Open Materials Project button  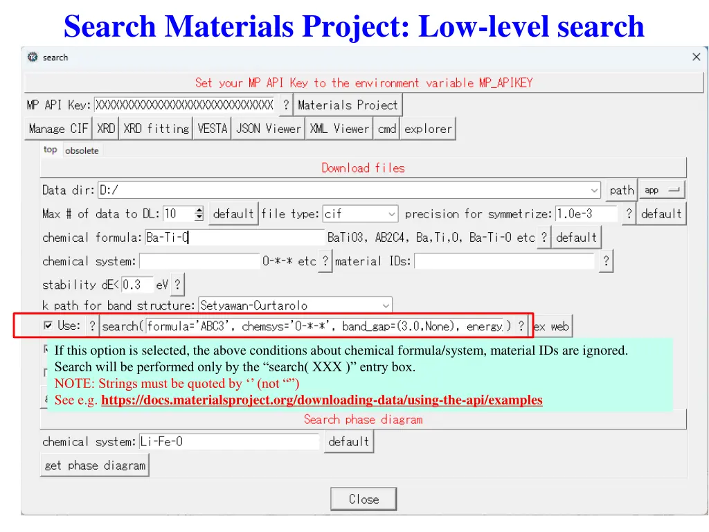348,105
